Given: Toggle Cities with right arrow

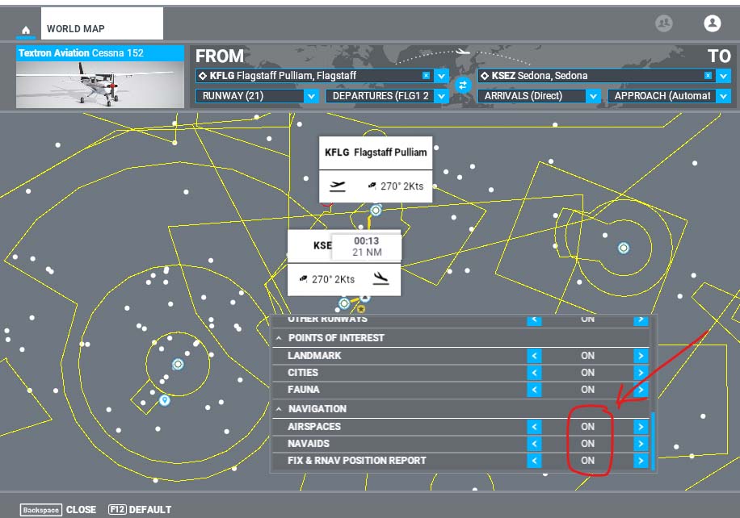Looking at the screenshot, I should coord(641,373).
